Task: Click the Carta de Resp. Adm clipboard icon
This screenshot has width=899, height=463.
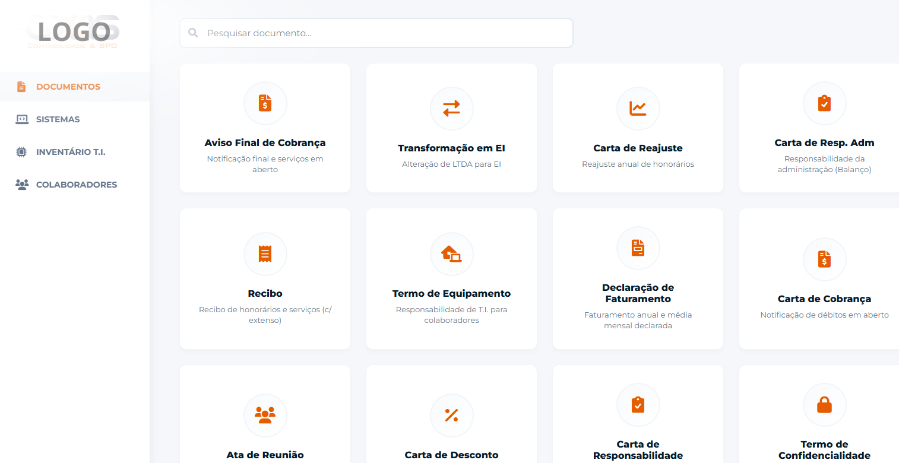Action: point(824,103)
